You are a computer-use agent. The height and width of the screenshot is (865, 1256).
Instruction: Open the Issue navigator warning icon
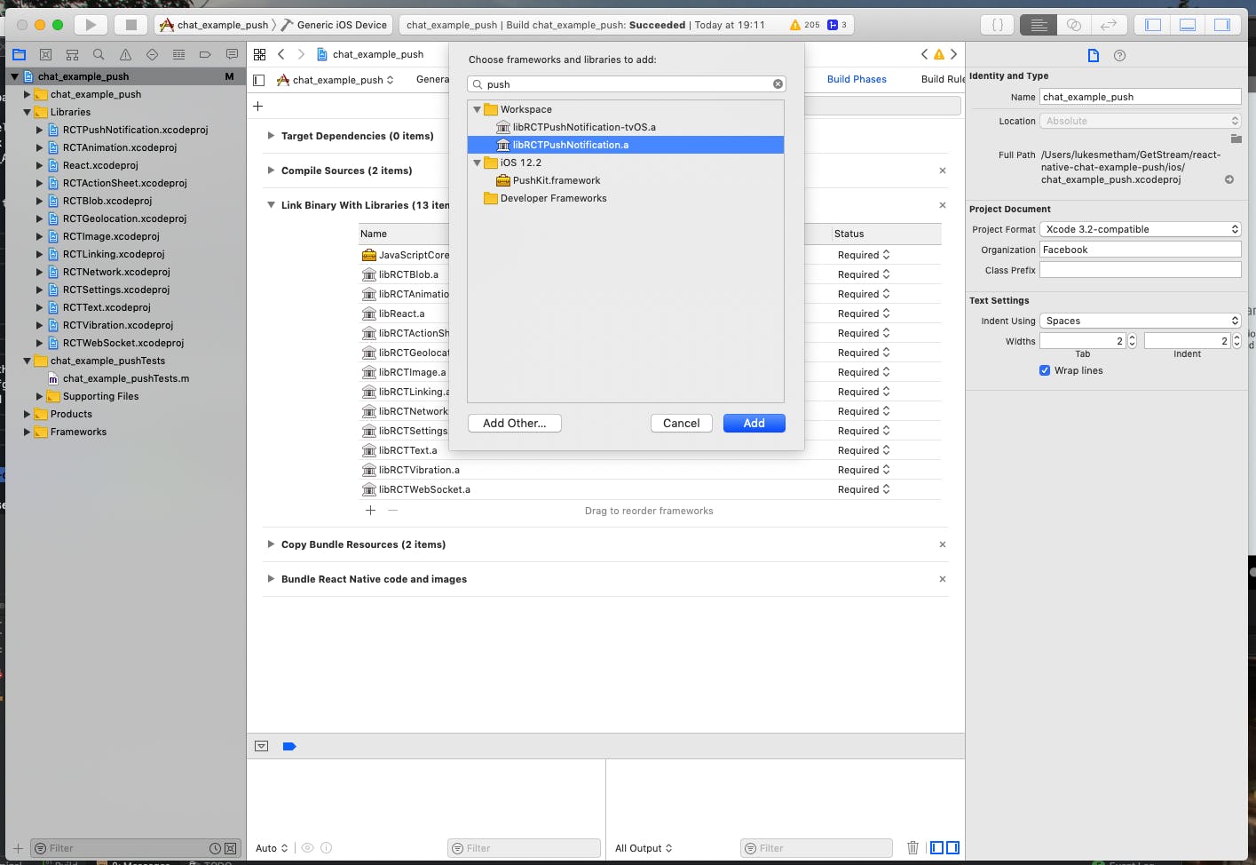point(125,55)
